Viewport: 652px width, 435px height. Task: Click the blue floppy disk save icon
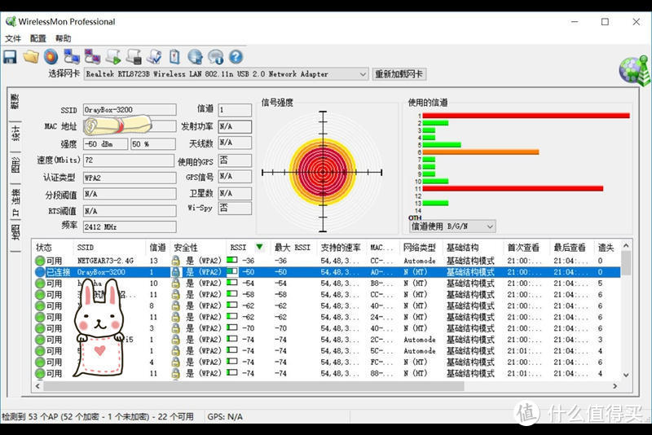[x=10, y=56]
